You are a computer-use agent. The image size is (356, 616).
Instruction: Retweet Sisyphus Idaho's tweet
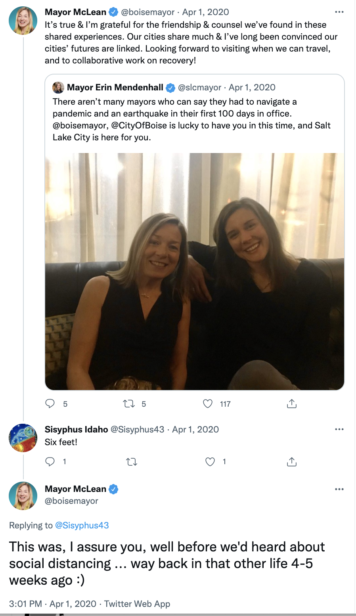point(132,461)
